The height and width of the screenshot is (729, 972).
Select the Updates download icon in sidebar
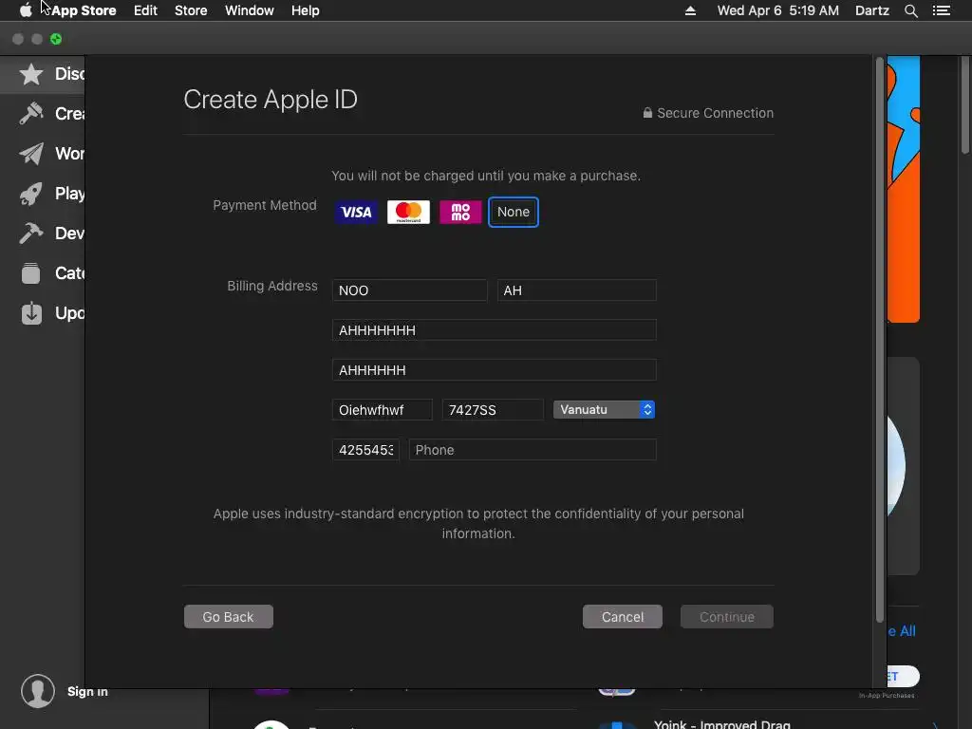pos(31,313)
